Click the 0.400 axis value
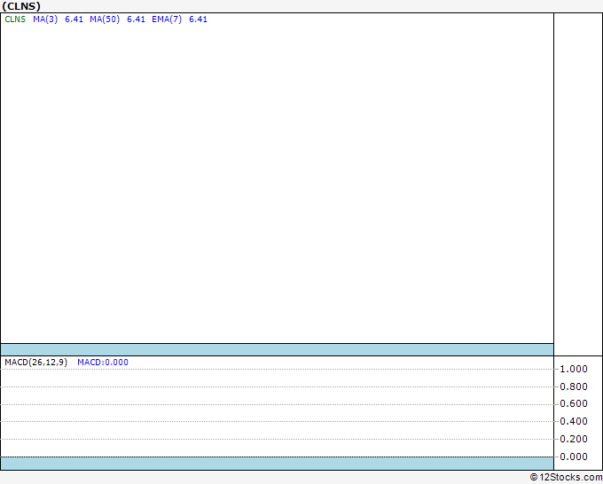The width and height of the screenshot is (603, 484). click(574, 421)
